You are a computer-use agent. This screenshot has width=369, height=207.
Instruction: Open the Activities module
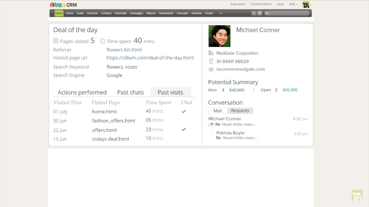(196, 13)
